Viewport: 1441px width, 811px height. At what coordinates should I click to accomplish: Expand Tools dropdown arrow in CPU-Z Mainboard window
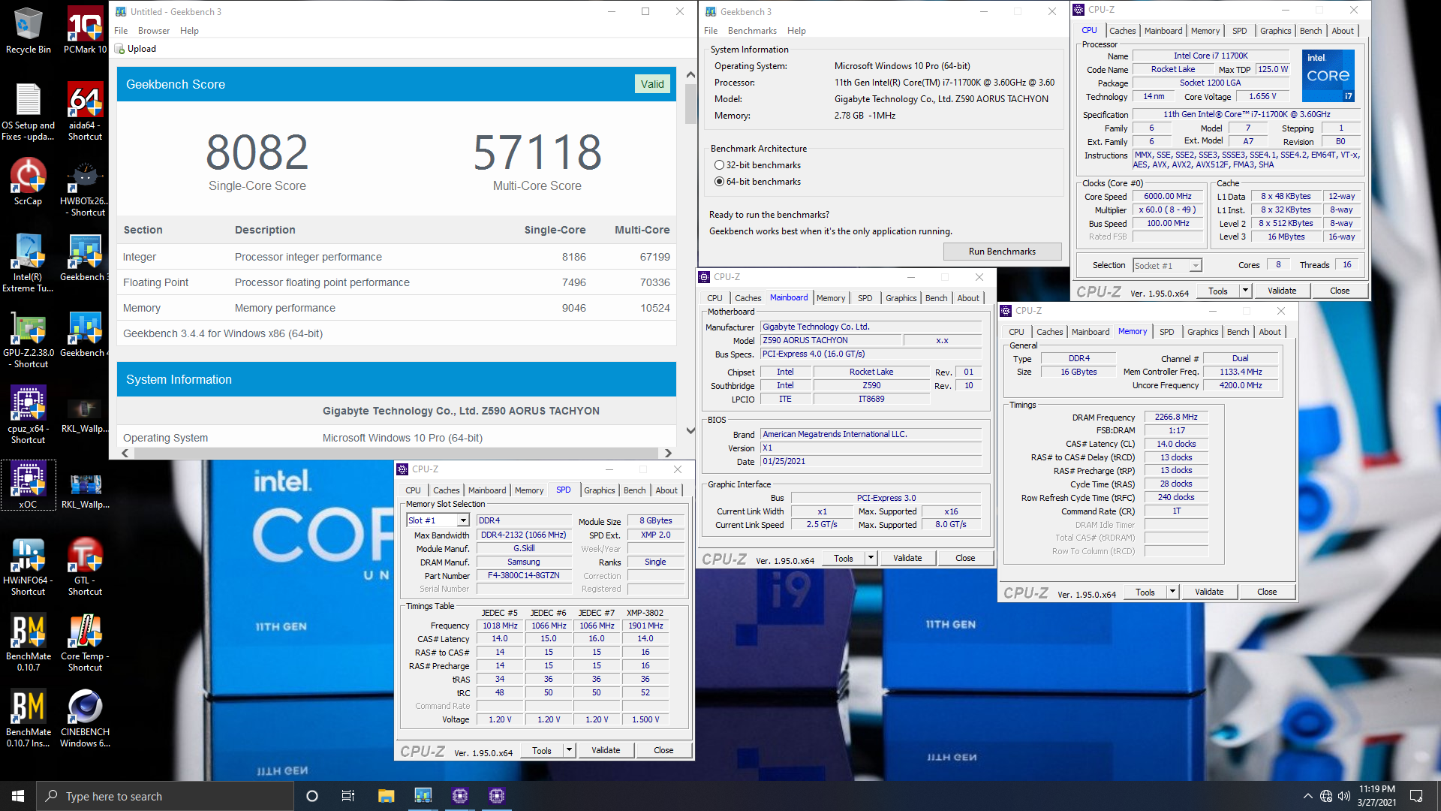(x=871, y=558)
